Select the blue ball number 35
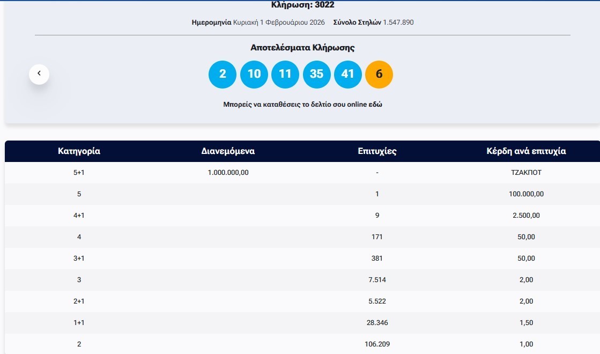Image resolution: width=600 pixels, height=354 pixels. coord(316,74)
